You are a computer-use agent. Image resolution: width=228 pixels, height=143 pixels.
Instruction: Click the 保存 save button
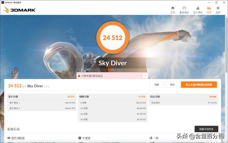pos(172,84)
